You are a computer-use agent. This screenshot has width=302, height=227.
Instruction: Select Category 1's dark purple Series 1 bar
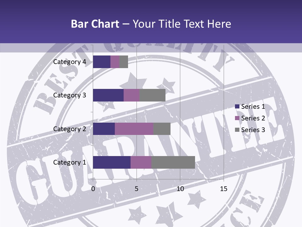click(x=112, y=162)
